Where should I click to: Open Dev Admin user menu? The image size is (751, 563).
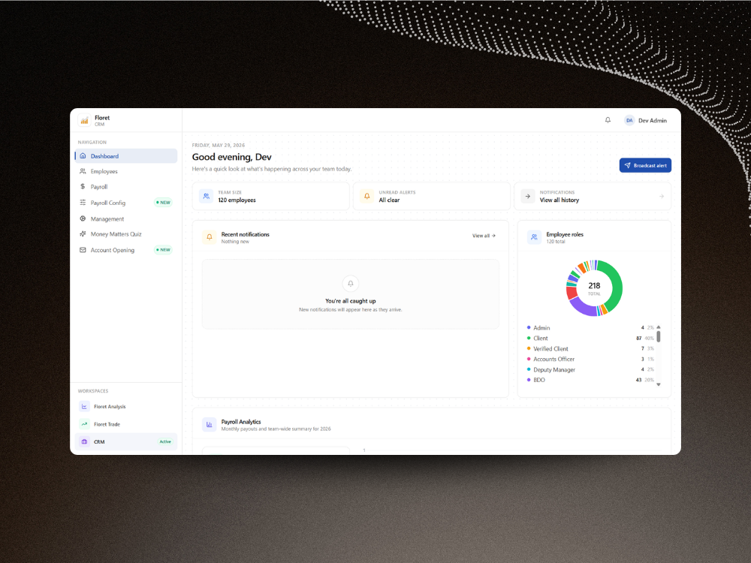click(x=646, y=121)
